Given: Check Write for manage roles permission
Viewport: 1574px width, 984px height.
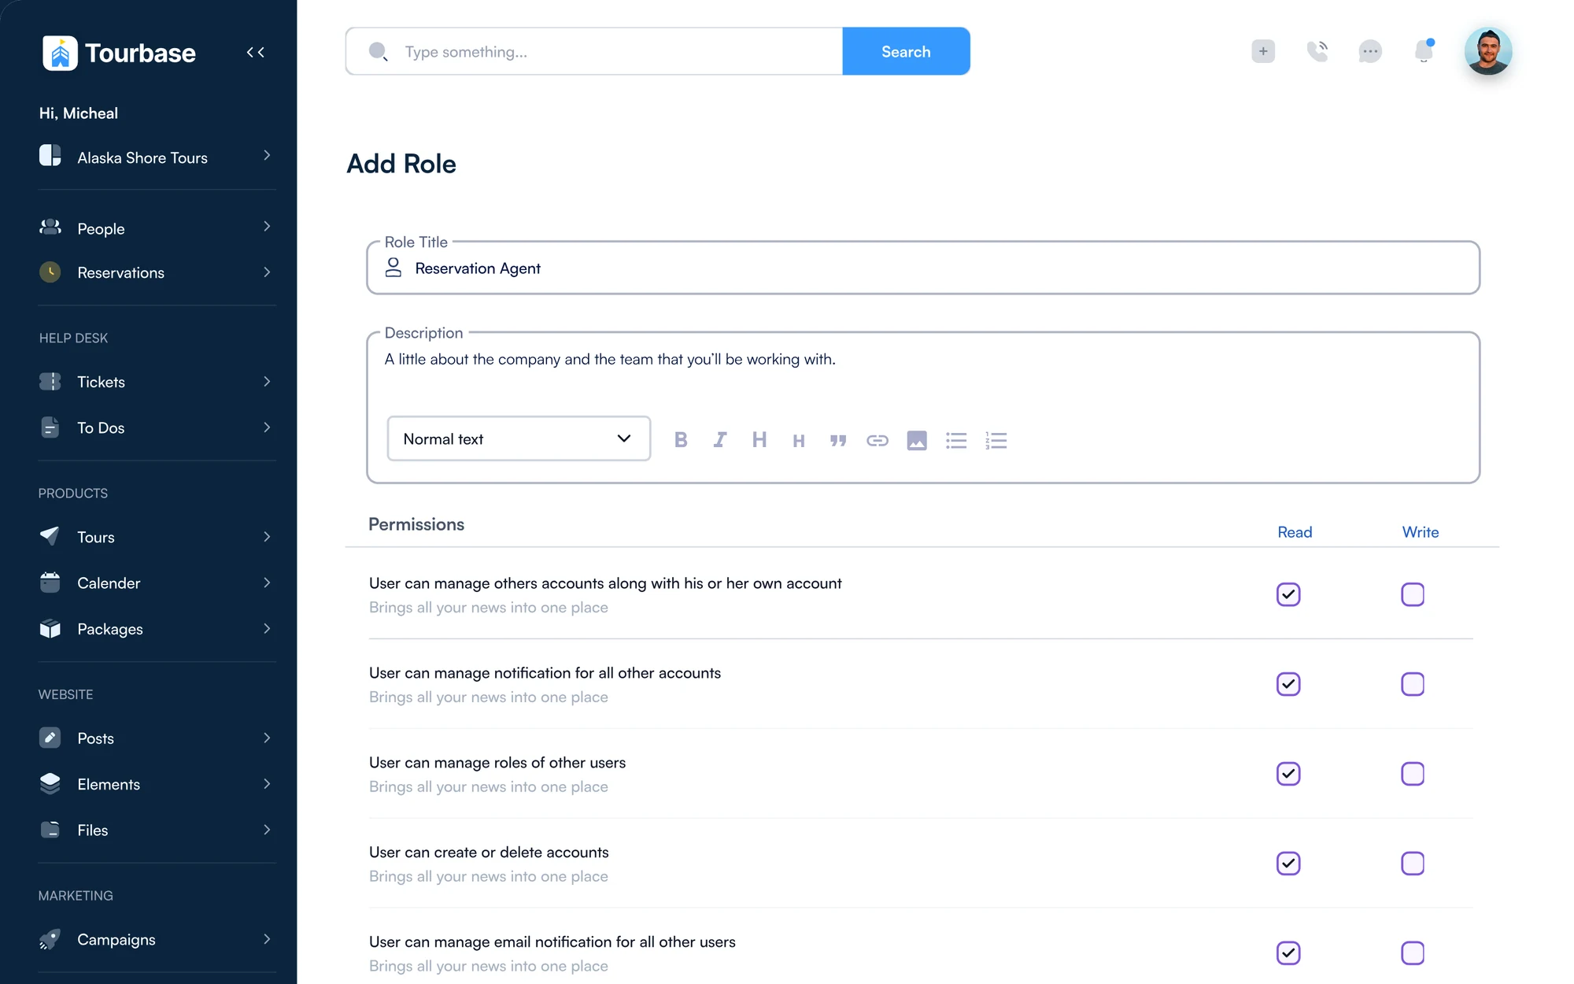Looking at the screenshot, I should coord(1413,774).
